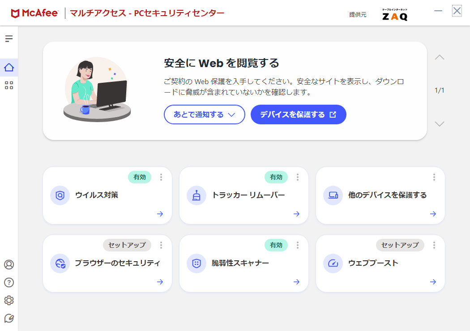Click the ブラウザーのセキュリティ globe icon

(60, 263)
